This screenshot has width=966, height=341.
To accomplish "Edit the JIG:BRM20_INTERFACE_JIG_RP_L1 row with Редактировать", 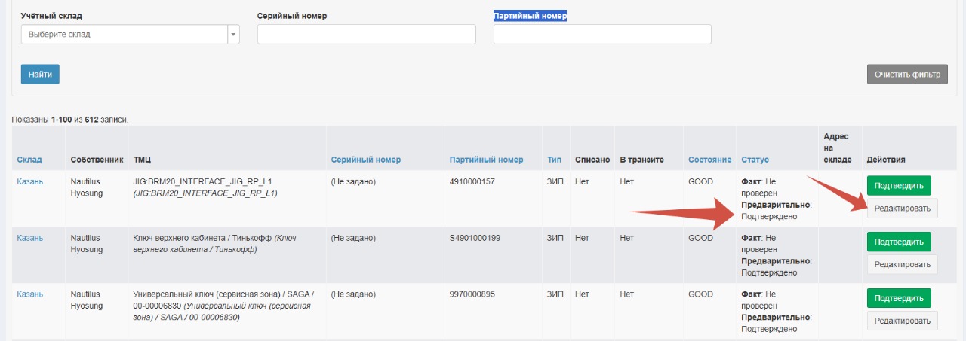I will pos(903,209).
